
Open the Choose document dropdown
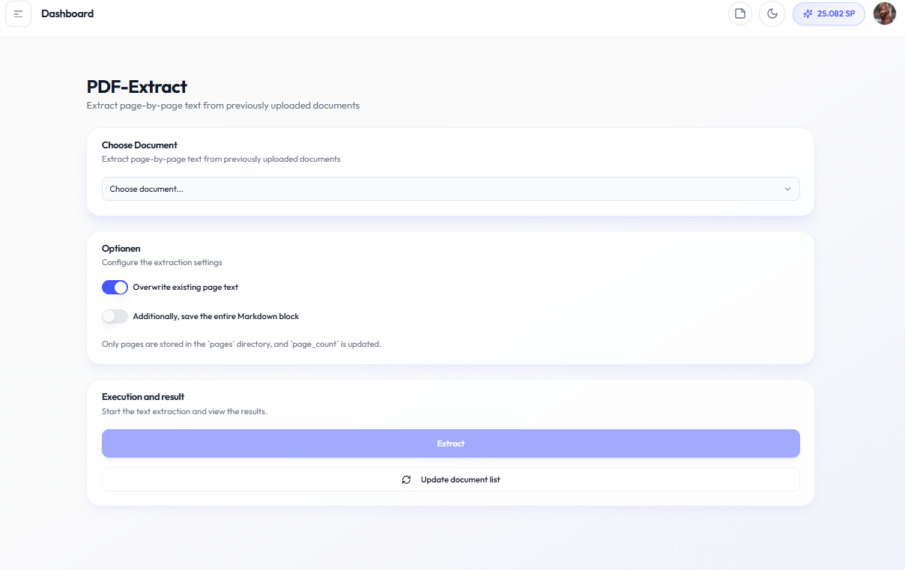[x=450, y=189]
